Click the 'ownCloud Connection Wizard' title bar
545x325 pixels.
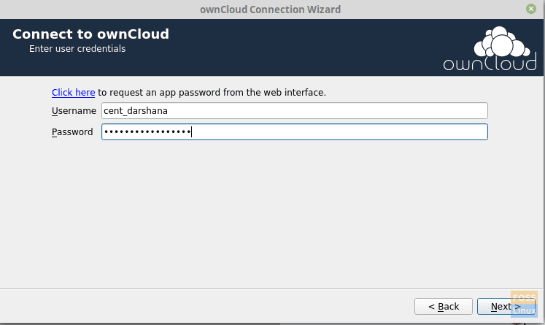pyautogui.click(x=271, y=9)
